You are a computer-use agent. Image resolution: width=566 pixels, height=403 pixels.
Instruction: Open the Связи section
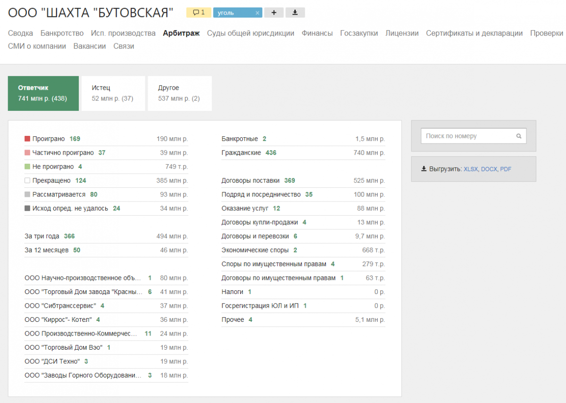point(124,46)
